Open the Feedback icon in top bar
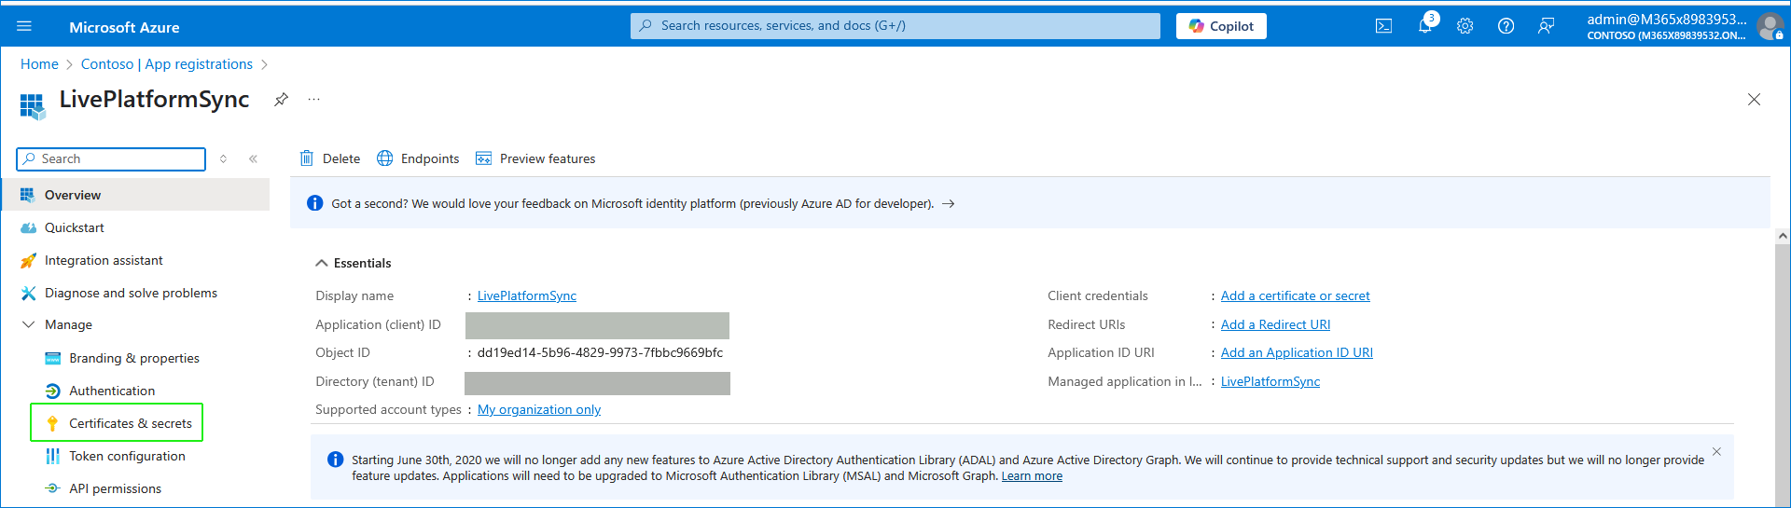This screenshot has width=1791, height=508. pyautogui.click(x=1546, y=26)
